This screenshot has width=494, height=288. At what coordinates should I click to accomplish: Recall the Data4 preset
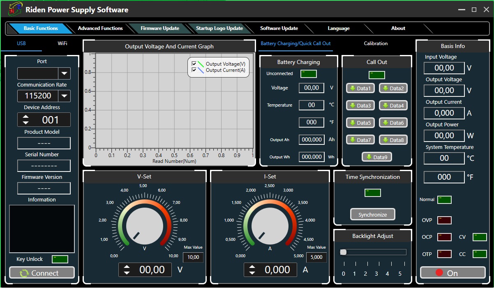tap(393, 105)
